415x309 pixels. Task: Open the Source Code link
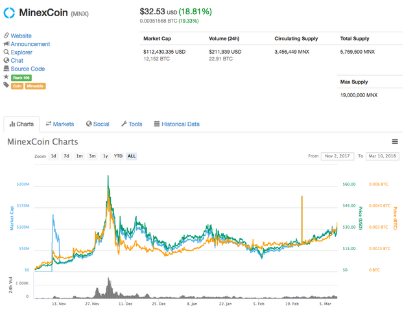click(x=27, y=69)
